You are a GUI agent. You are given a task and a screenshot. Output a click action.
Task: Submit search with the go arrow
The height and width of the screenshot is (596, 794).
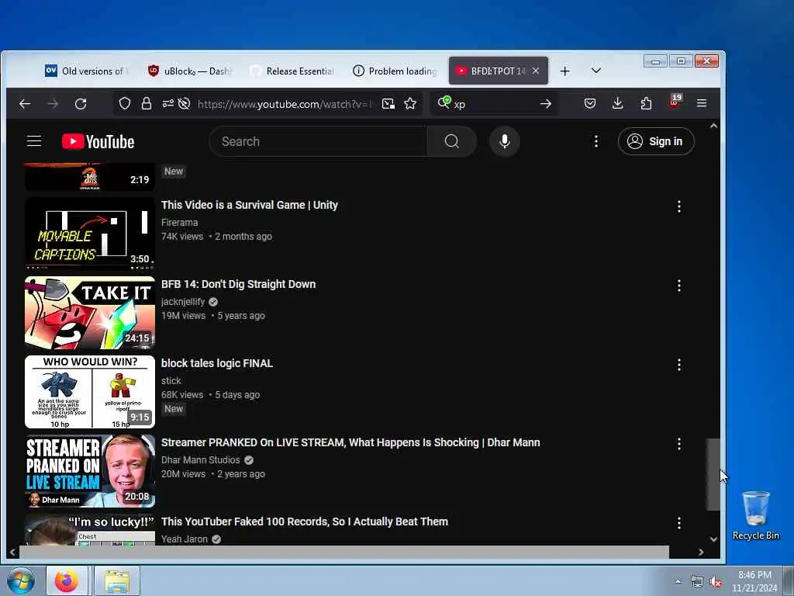(x=545, y=104)
